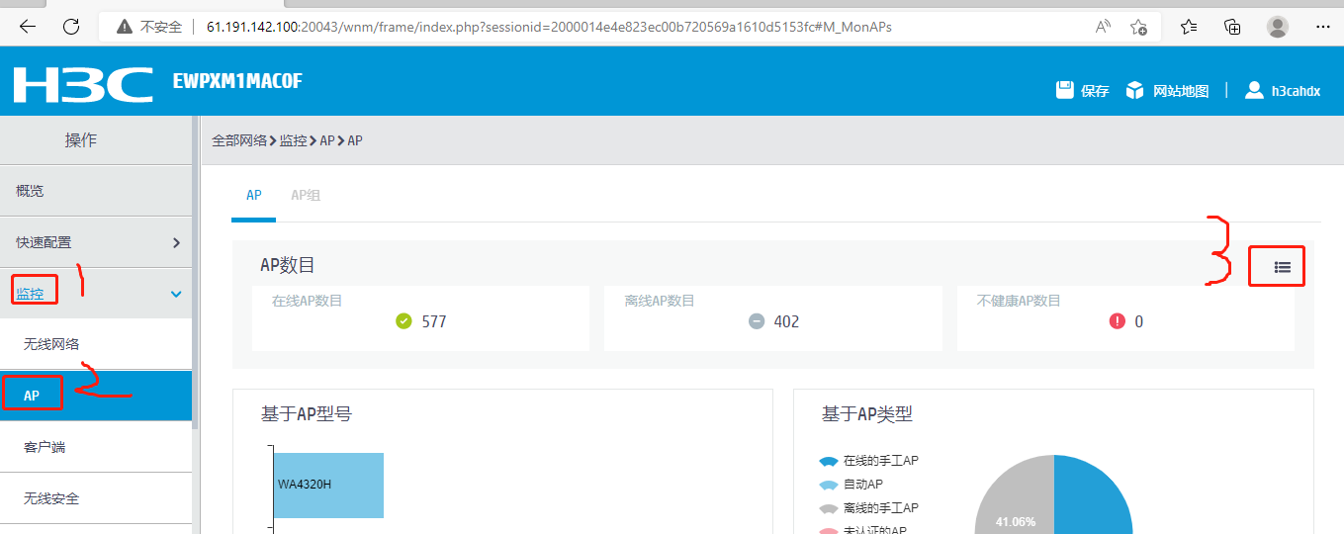Click the H3C logo
This screenshot has height=534, width=1344.
(83, 85)
